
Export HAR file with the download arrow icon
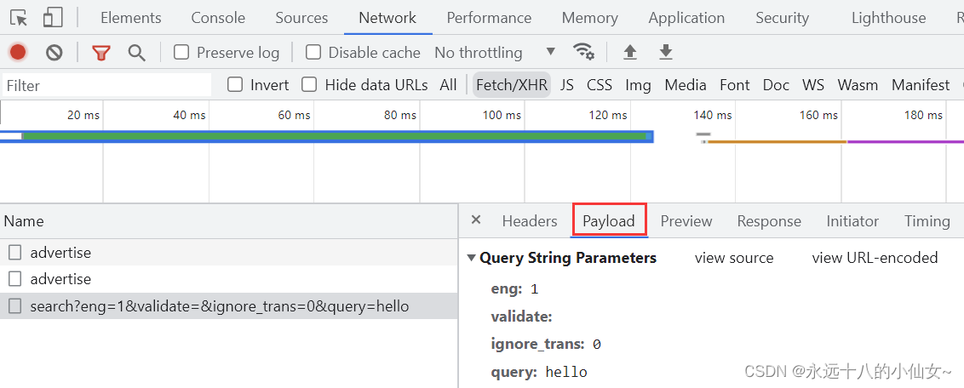tap(666, 52)
